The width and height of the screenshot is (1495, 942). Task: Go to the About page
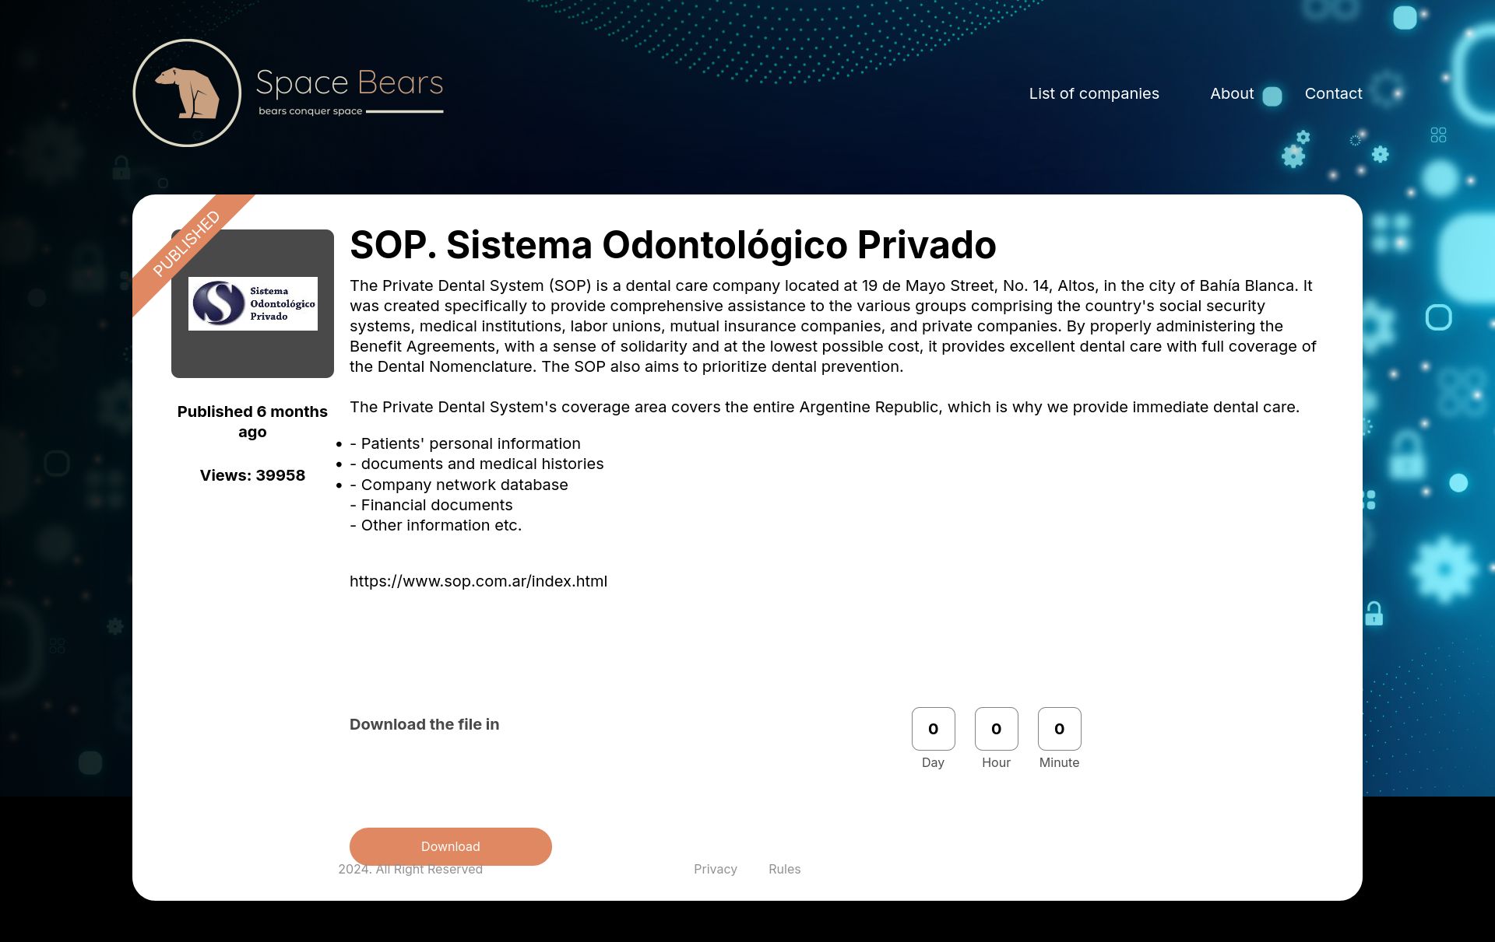1232,93
